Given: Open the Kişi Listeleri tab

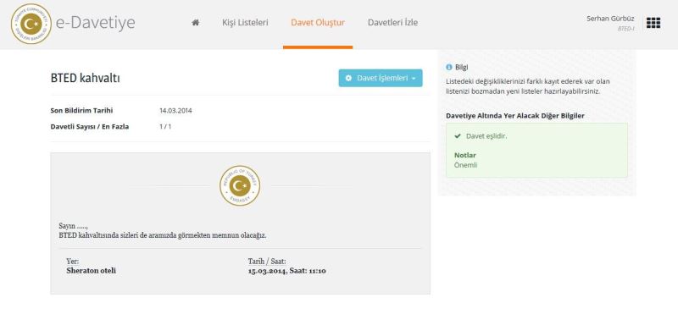Looking at the screenshot, I should point(245,23).
